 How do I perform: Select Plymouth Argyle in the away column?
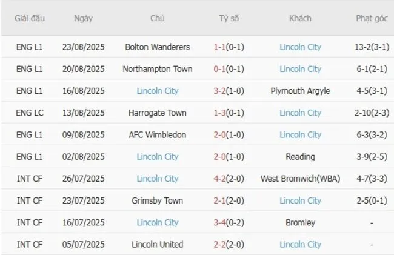point(300,91)
